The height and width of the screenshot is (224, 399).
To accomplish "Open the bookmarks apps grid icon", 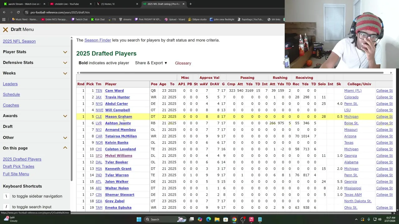I will (x=4, y=19).
